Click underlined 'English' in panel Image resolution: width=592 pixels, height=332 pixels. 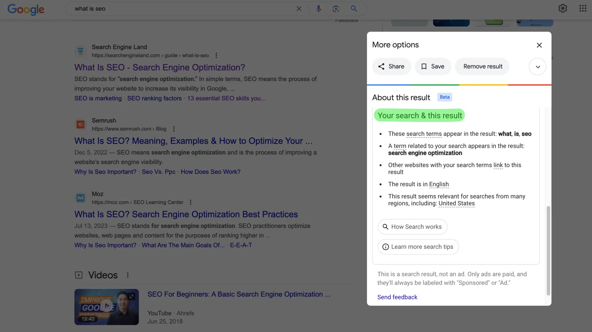point(439,184)
